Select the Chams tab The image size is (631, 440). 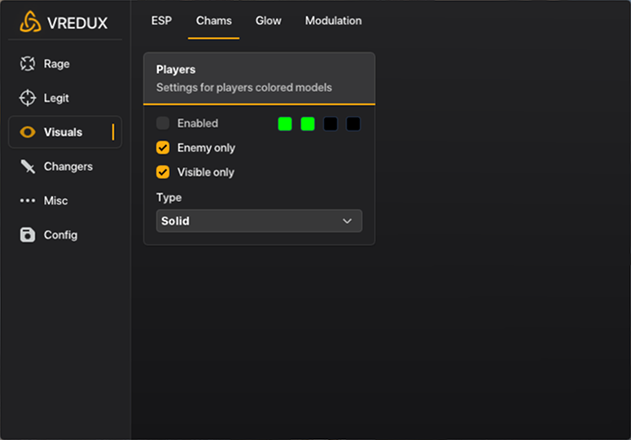click(x=213, y=20)
